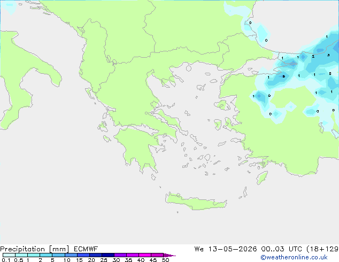This screenshot has height=262, width=339.
Task: Click the island of Crete on the map
Action: pos(196,202)
